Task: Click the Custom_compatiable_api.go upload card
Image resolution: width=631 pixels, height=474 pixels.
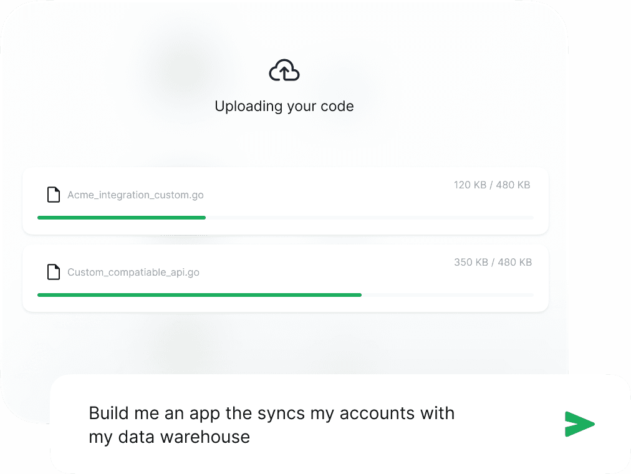Action: click(284, 278)
